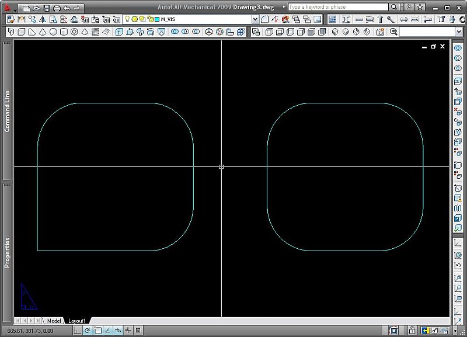Select the Polysolid tool

(11, 32)
